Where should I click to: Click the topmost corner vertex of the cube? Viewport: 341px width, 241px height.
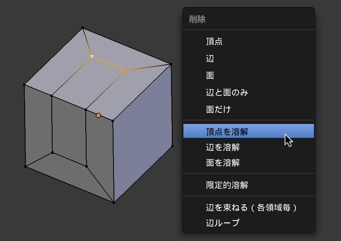point(83,28)
